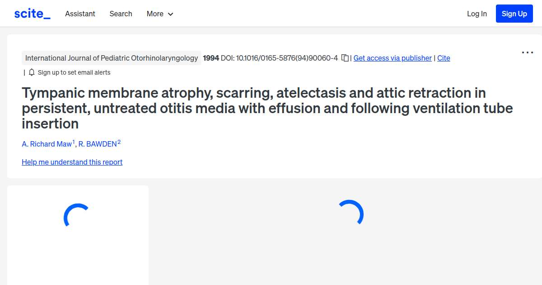Click the Log In button

click(x=477, y=14)
